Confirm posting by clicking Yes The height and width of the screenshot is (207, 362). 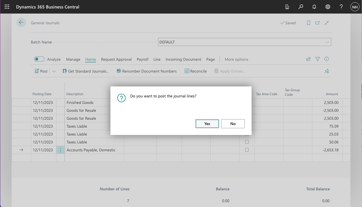point(207,124)
